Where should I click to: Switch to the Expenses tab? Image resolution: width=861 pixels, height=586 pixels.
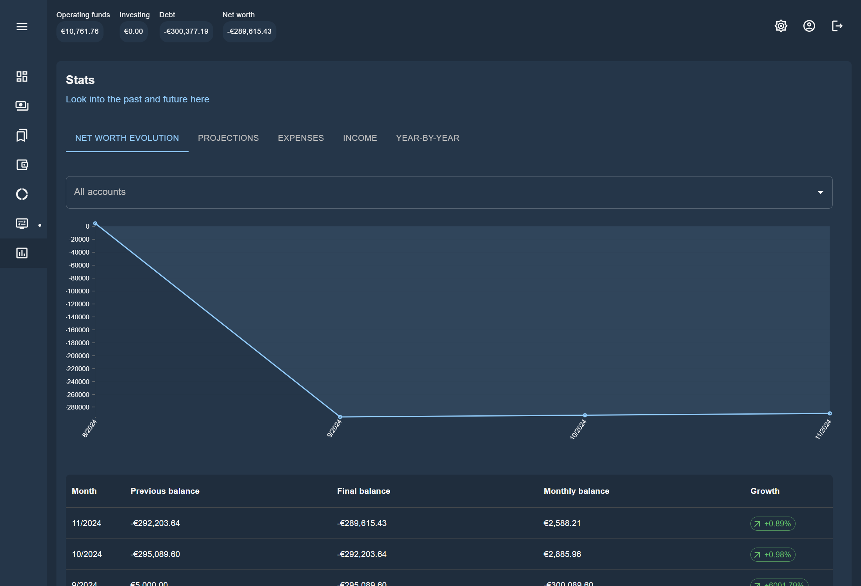pos(301,138)
